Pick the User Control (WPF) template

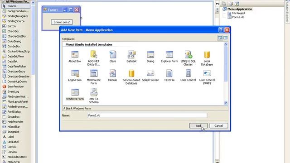(x=207, y=77)
